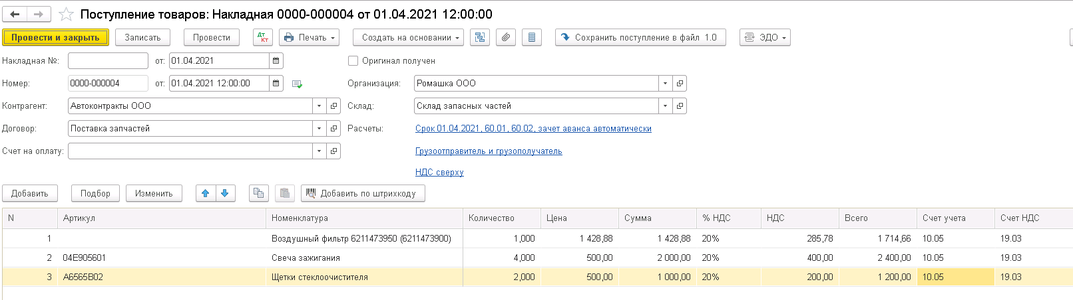This screenshot has width=1073, height=300.
Task: Open calendar for Накладная date field
Action: 276,61
